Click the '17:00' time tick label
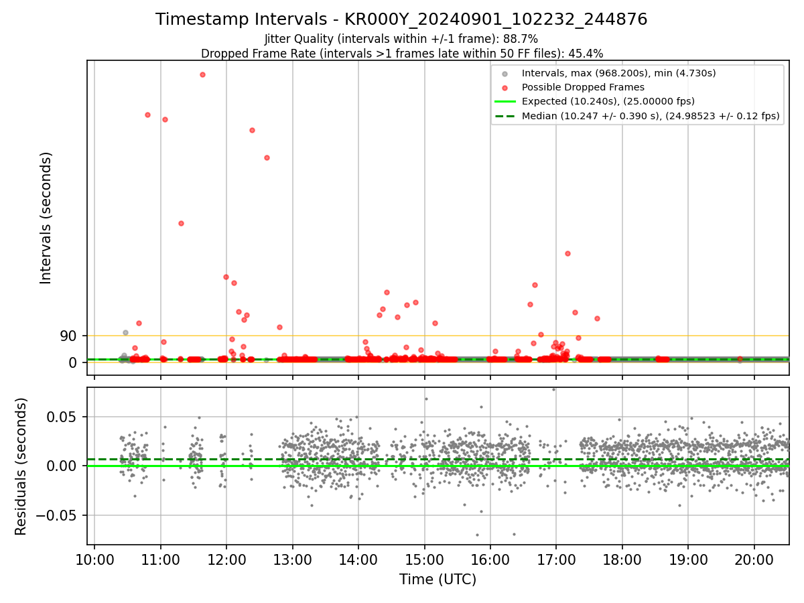This screenshot has width=804, height=603. coord(557,561)
